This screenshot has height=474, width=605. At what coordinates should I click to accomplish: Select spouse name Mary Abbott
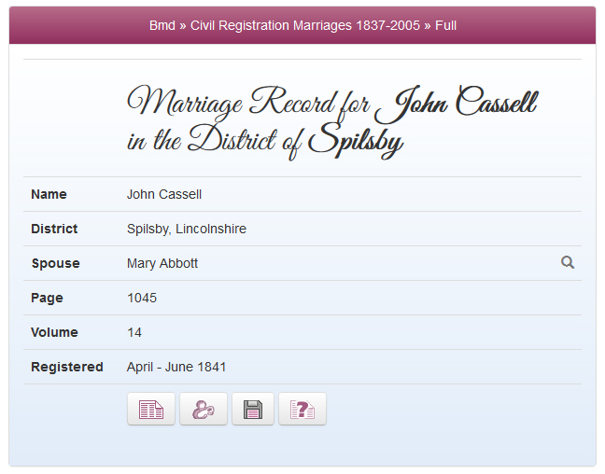click(x=162, y=263)
